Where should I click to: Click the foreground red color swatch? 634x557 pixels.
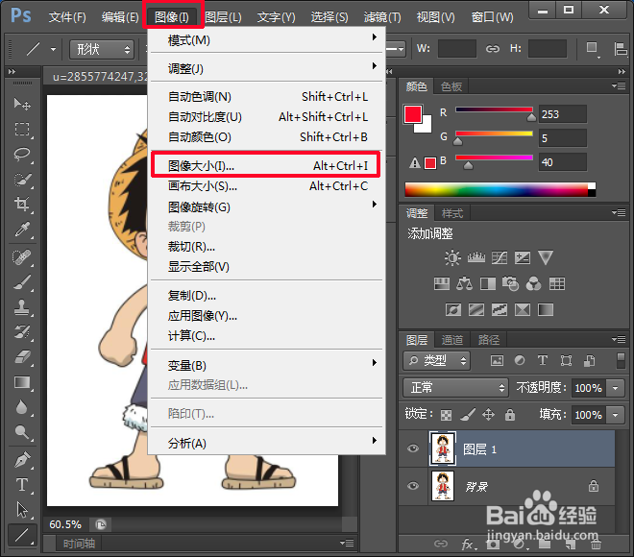coord(413,114)
